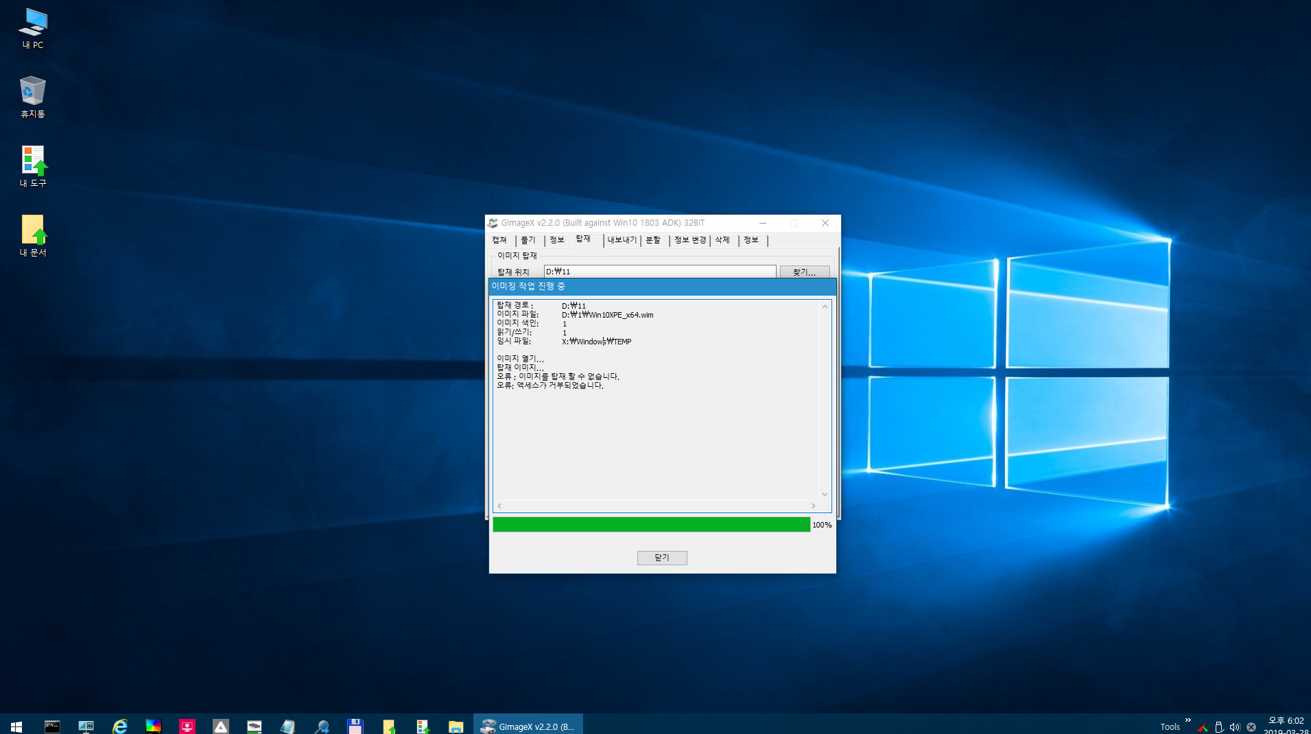The height and width of the screenshot is (734, 1311).
Task: Click the log scroll-down arrow
Action: (x=825, y=494)
